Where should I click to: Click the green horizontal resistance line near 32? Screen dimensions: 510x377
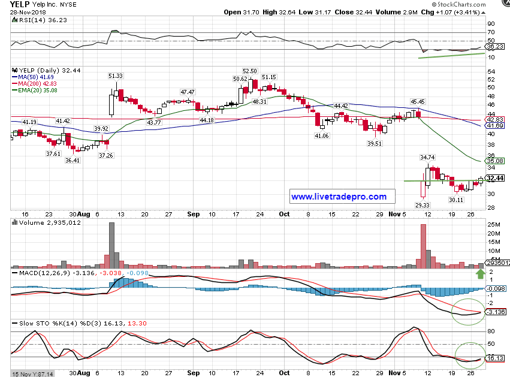pyautogui.click(x=440, y=180)
